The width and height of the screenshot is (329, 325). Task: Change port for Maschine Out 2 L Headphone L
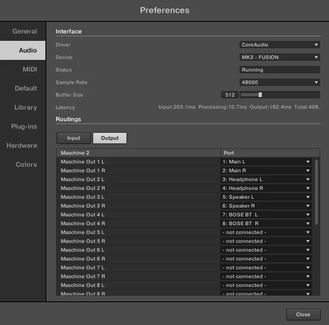point(266,179)
